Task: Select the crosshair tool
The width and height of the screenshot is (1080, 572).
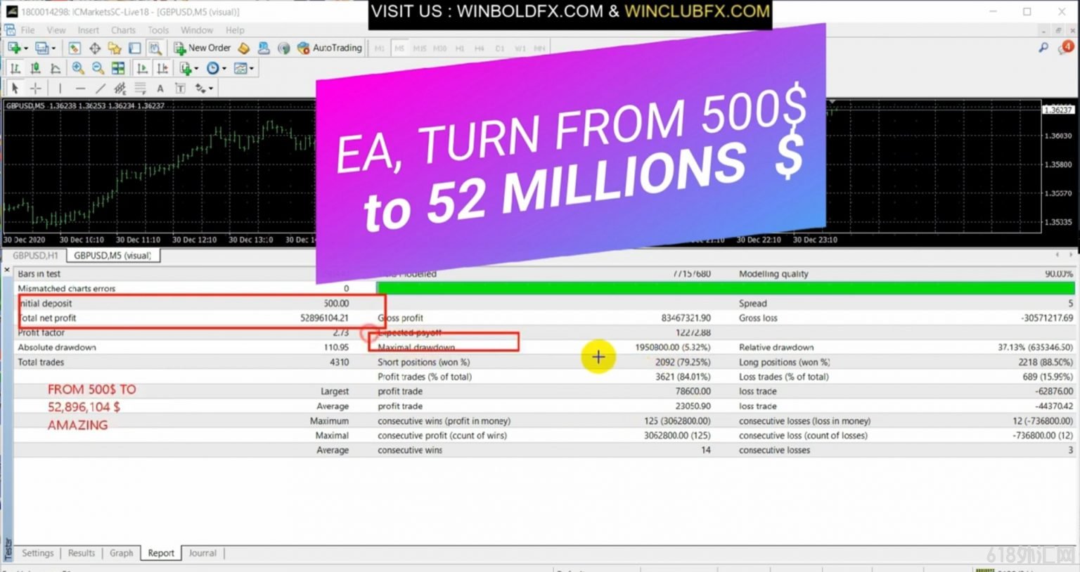Action: click(35, 88)
